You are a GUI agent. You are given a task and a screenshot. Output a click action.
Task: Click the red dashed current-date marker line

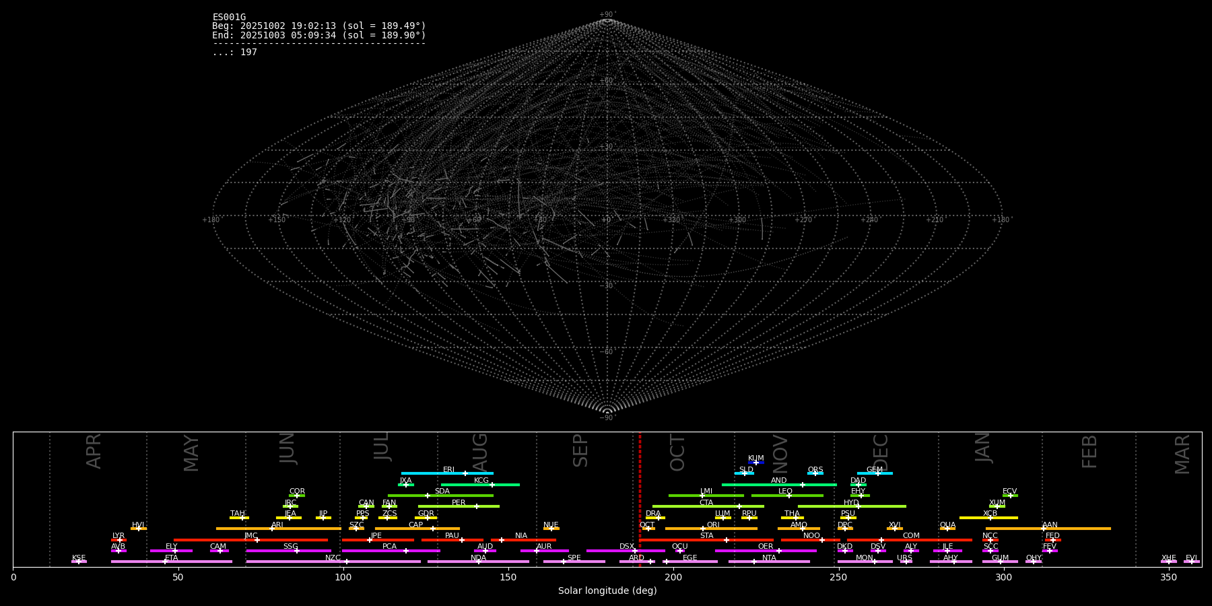[640, 500]
